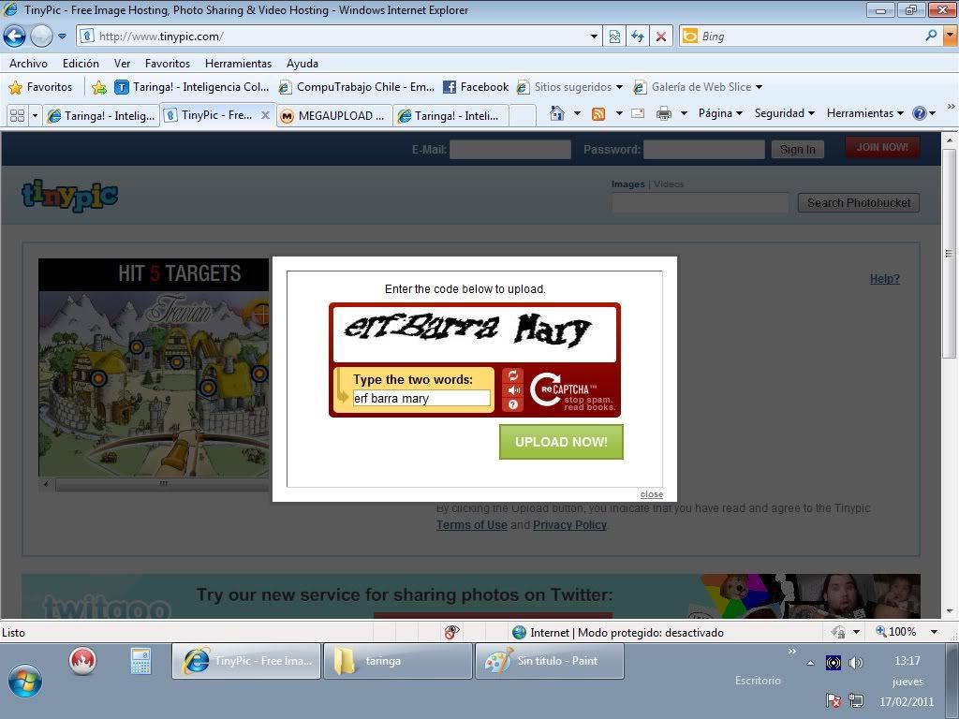The width and height of the screenshot is (959, 719).
Task: Expand the Herramientas command bar menu
Action: click(x=864, y=113)
